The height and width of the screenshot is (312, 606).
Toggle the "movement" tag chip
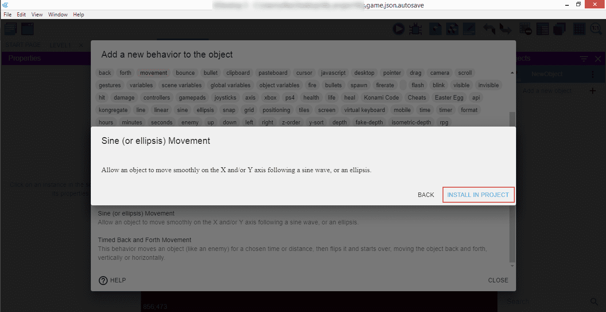(154, 73)
